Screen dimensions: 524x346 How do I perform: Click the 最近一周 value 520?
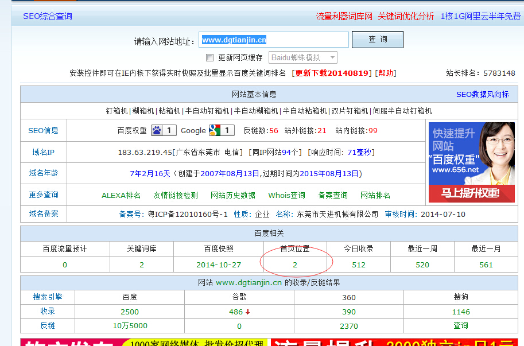[422, 265]
